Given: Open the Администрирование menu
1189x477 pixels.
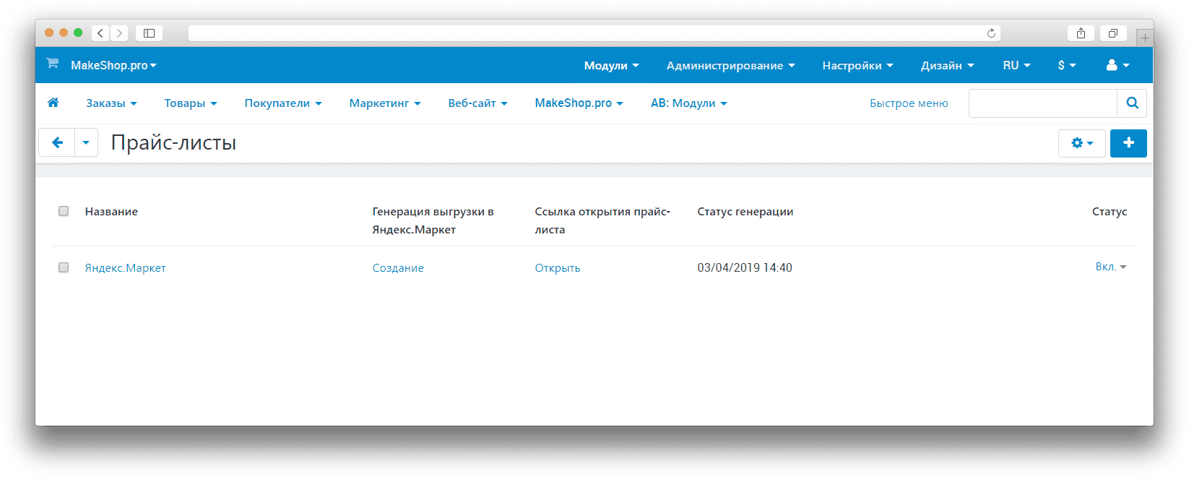Looking at the screenshot, I should (730, 65).
